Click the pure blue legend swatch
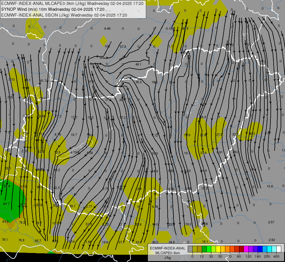Viewport: 285px width, 262px height. click(260, 249)
